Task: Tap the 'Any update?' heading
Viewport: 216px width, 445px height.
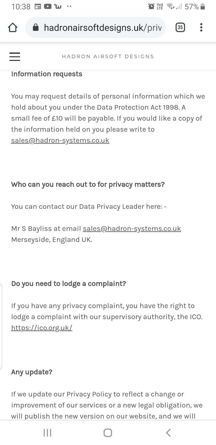Action: 32,372
